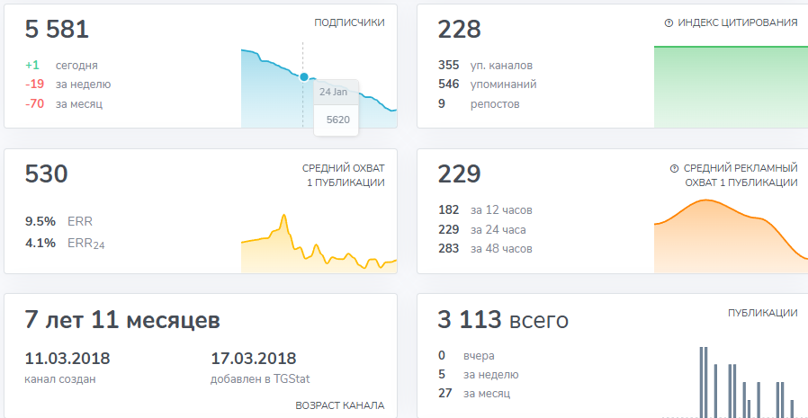
Task: Click the 9 репостов row
Action: (x=479, y=104)
